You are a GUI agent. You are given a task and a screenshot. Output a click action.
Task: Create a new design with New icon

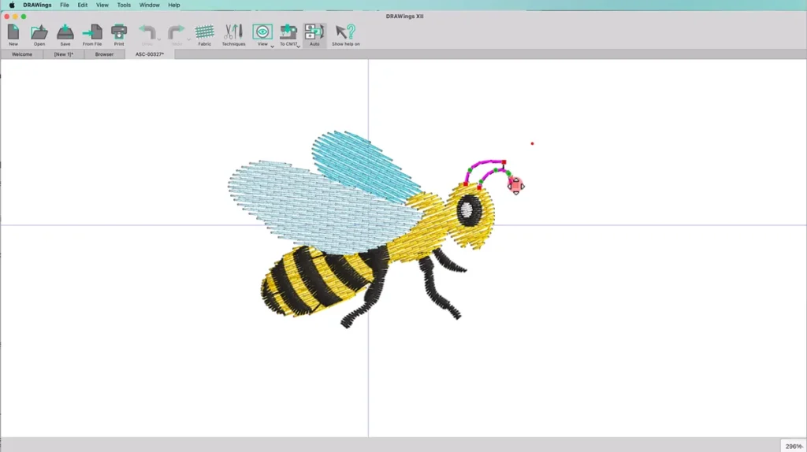pos(13,35)
